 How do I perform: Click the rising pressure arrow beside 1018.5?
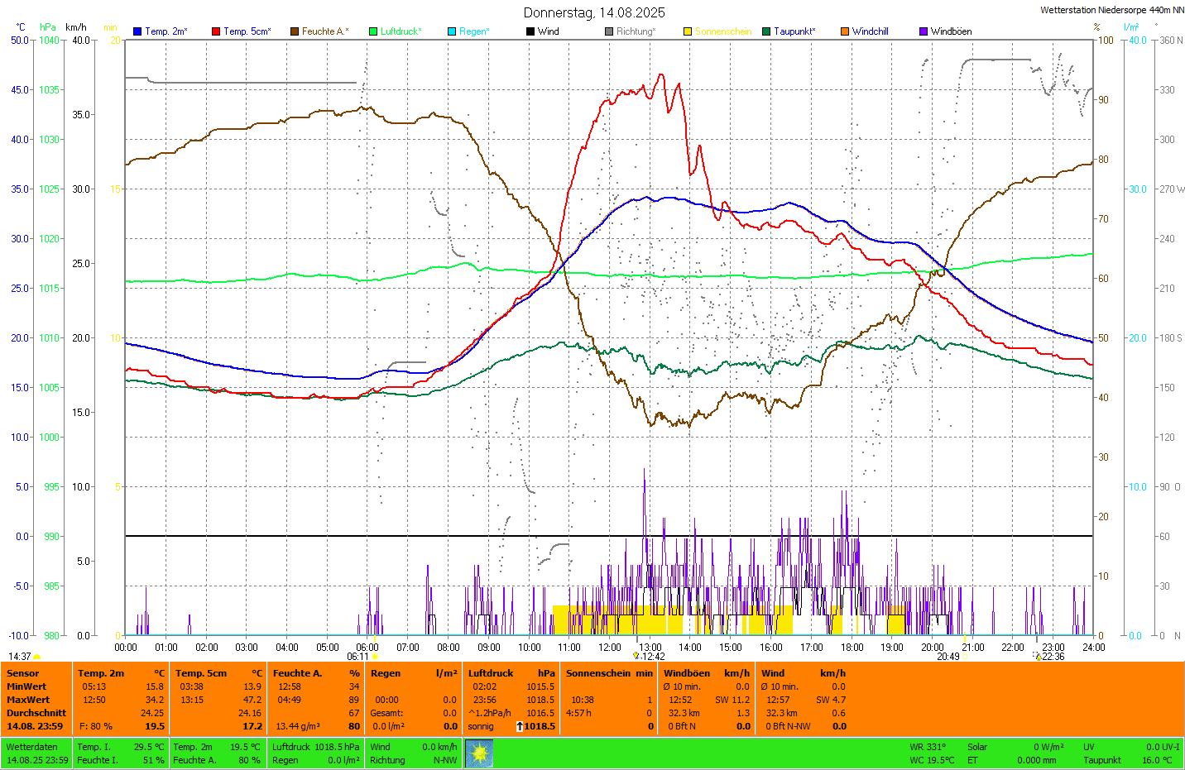pos(520,726)
